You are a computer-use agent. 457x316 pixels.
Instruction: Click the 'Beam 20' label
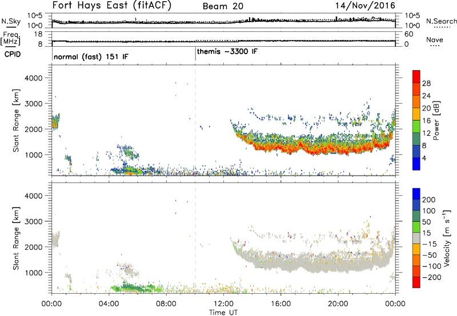tap(223, 6)
